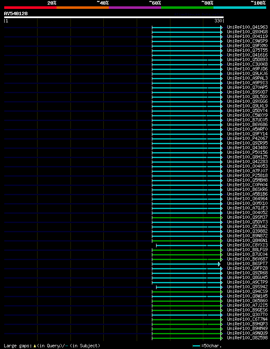The width and height of the screenshot is (270, 349).
Task: Open hit UniRef100_Q9LKL9
Action: pyautogui.click(x=247, y=106)
